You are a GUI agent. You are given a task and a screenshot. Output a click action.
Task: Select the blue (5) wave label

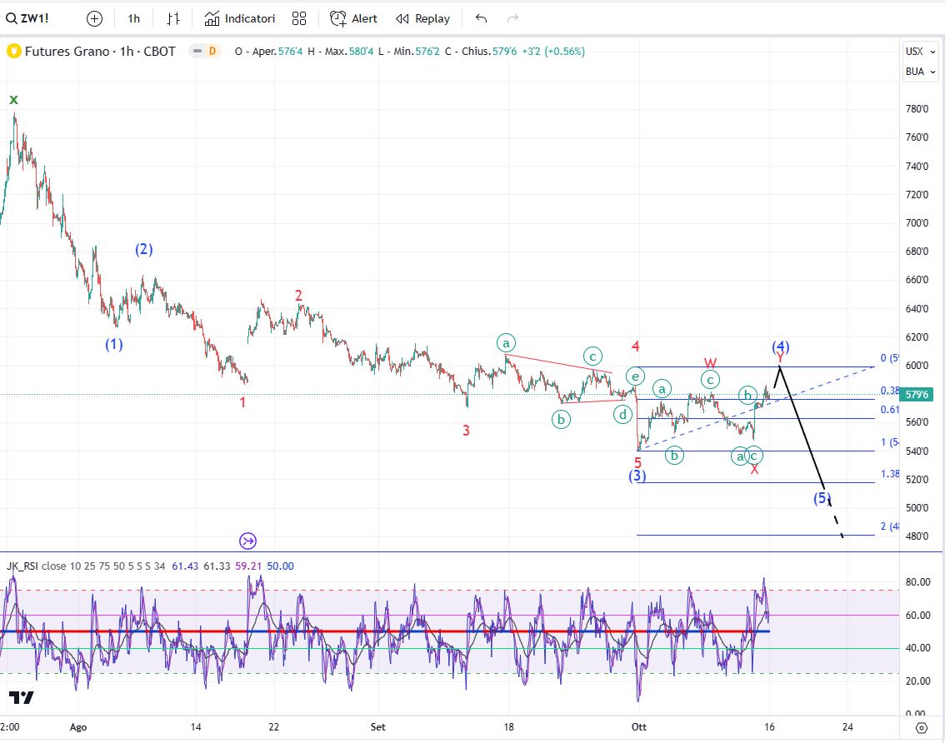[822, 498]
